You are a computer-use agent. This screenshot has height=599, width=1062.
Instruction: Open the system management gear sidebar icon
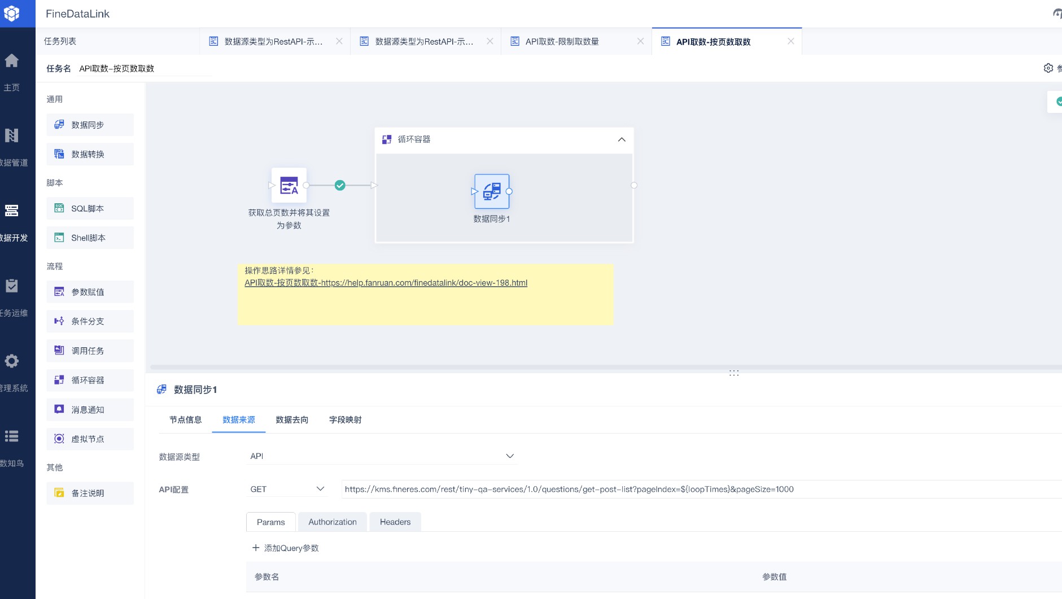pos(11,361)
